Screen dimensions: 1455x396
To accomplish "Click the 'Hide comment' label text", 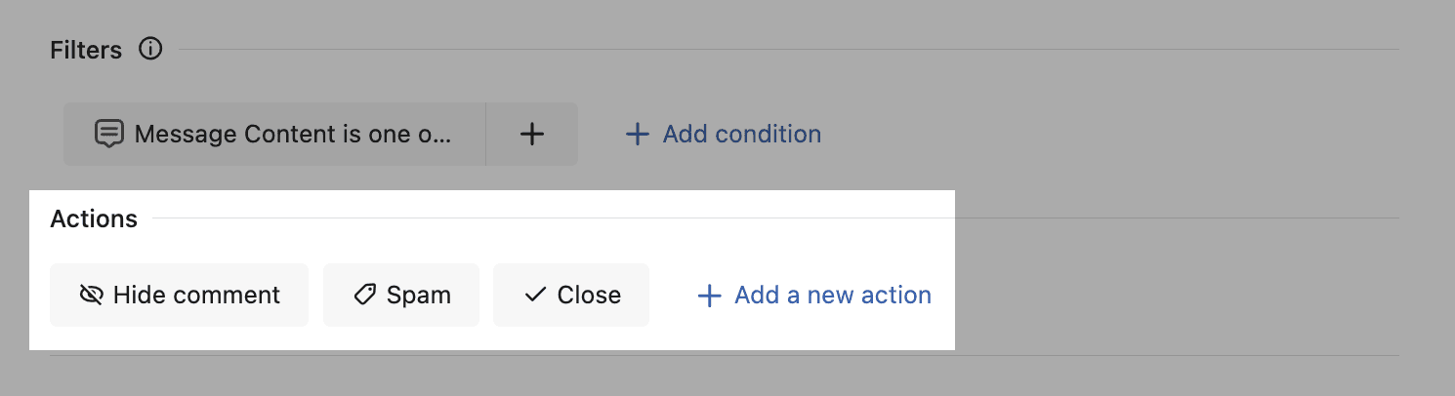I will coord(196,295).
